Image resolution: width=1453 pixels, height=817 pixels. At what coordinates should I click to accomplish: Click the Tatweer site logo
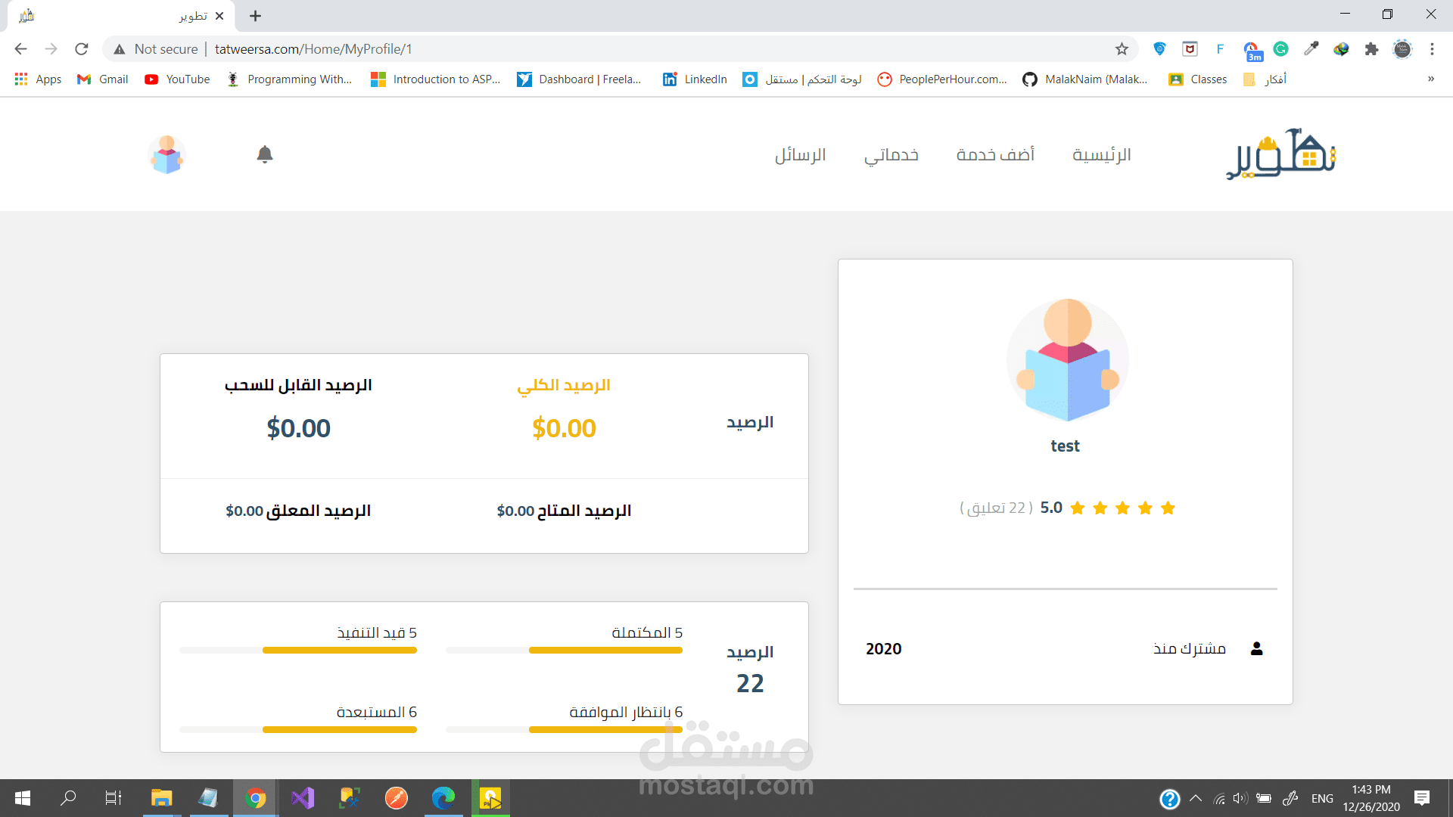pyautogui.click(x=1280, y=154)
